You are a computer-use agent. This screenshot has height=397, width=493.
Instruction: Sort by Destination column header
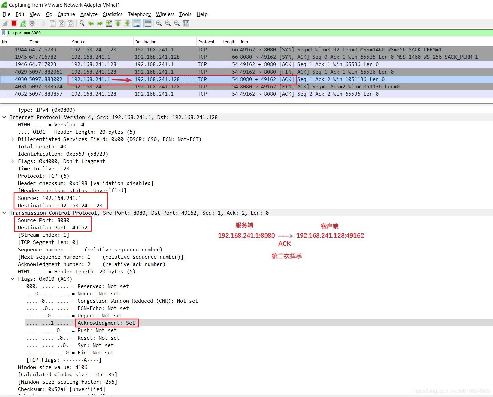pyautogui.click(x=165, y=42)
